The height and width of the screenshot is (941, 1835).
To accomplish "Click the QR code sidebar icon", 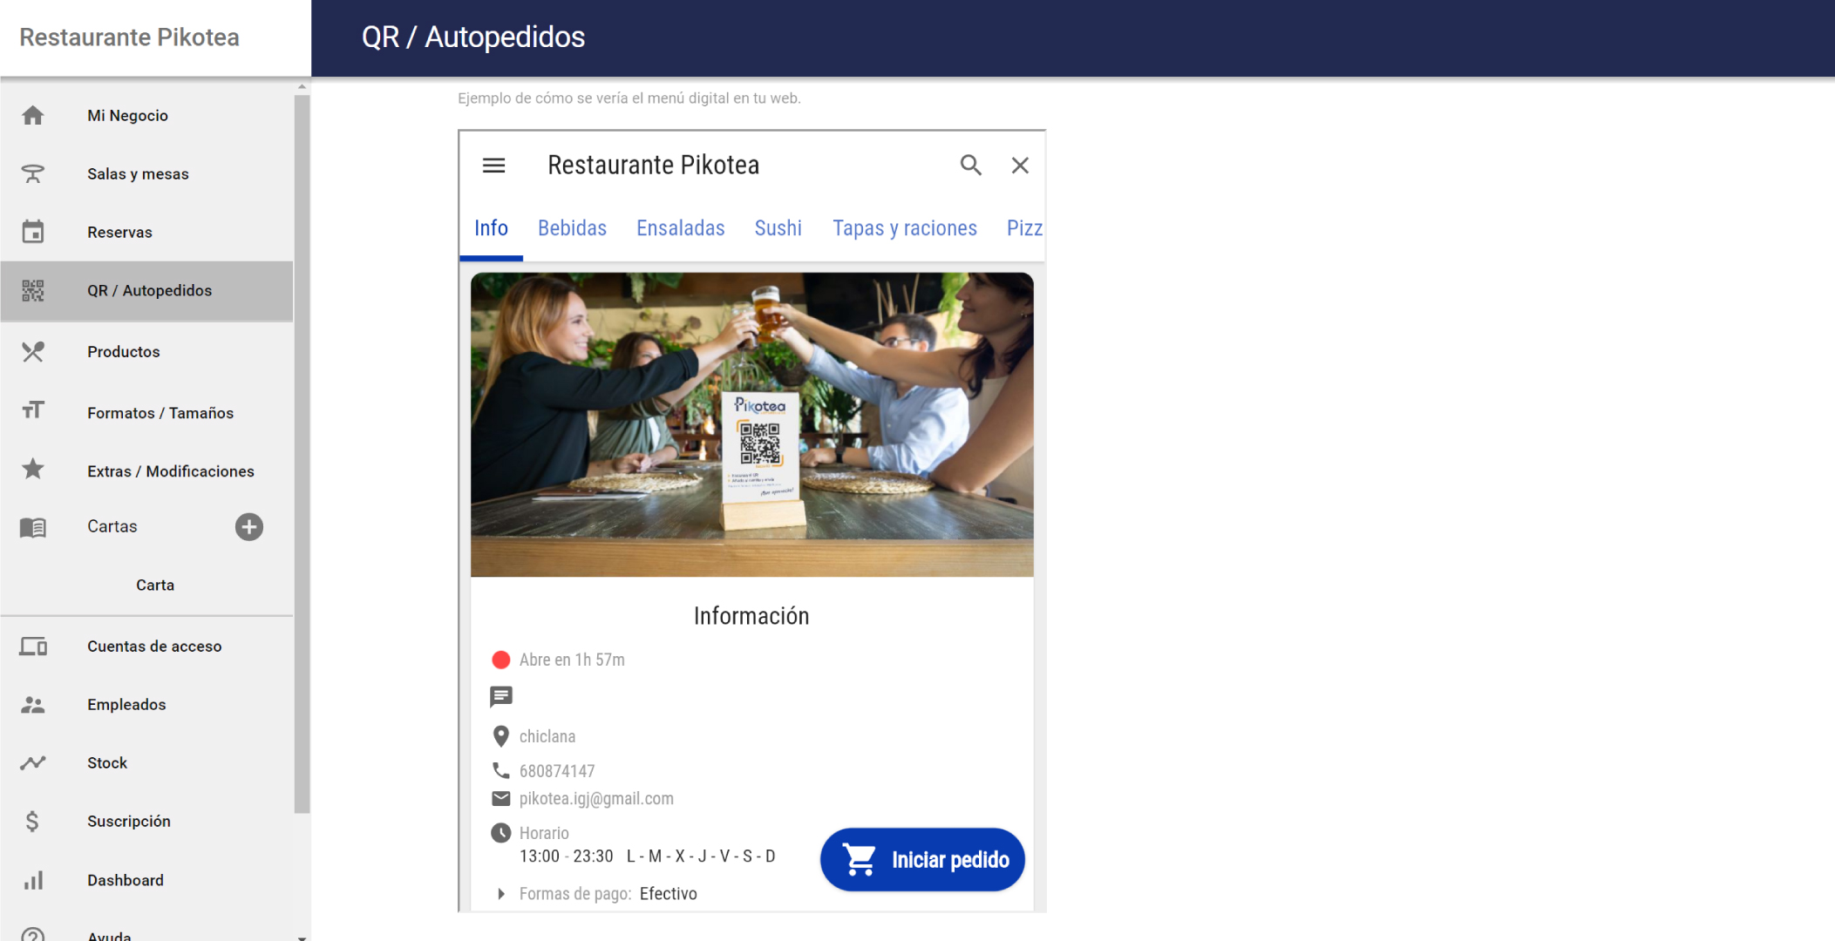I will pyautogui.click(x=33, y=290).
